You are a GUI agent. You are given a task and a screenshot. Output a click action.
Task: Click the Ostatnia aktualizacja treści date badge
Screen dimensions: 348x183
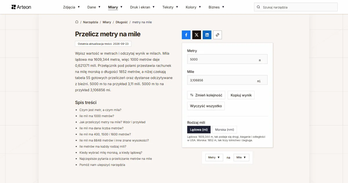tap(103, 44)
